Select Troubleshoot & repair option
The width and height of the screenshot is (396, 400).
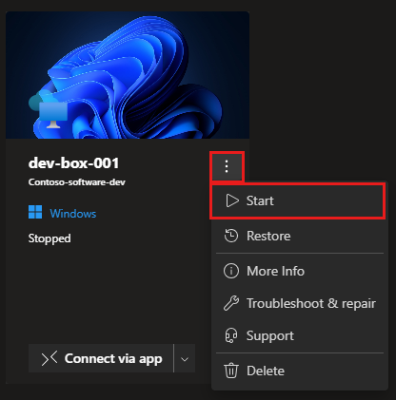click(300, 303)
